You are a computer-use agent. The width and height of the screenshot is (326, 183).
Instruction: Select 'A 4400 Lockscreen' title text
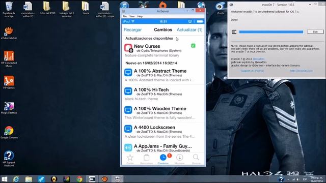tap(154, 128)
